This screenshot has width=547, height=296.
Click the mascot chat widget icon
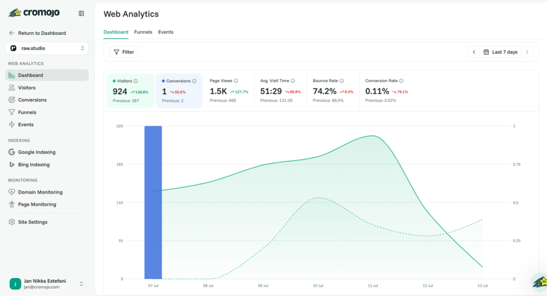pyautogui.click(x=540, y=282)
